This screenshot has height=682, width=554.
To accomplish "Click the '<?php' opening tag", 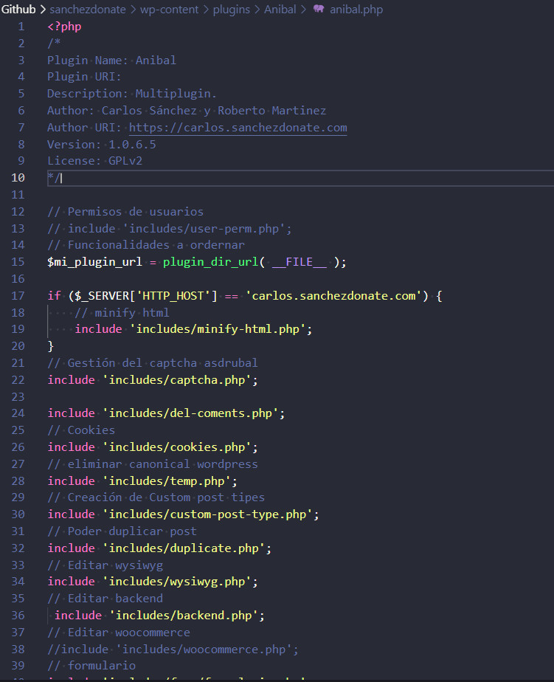I will pos(64,27).
